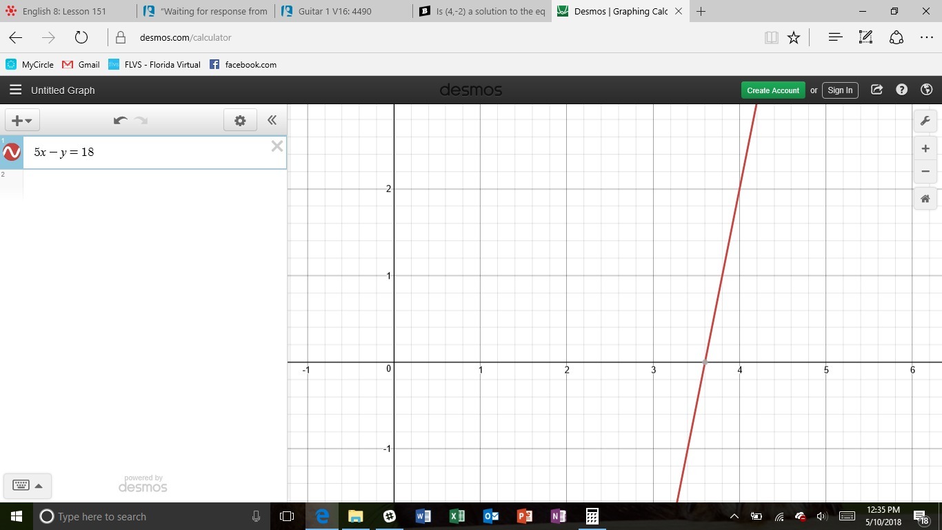Click the Create Account button
The width and height of the screenshot is (942, 530).
pos(773,90)
